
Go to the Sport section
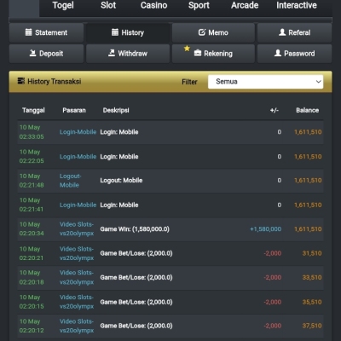pyautogui.click(x=199, y=5)
